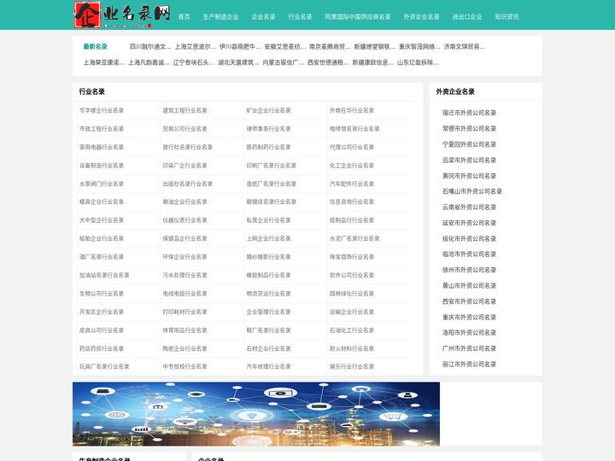Go to 知识资讯 in the top menu
Image resolution: width=615 pixels, height=461 pixels.
tap(507, 17)
